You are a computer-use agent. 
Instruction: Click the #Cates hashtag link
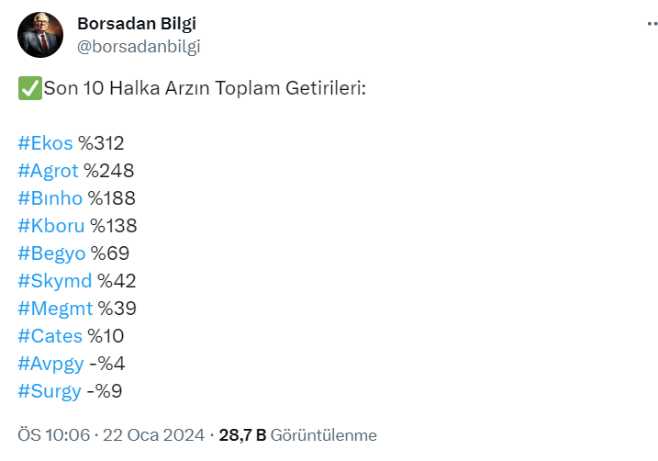click(50, 336)
